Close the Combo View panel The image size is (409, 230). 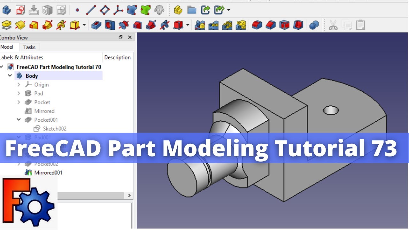click(x=130, y=37)
